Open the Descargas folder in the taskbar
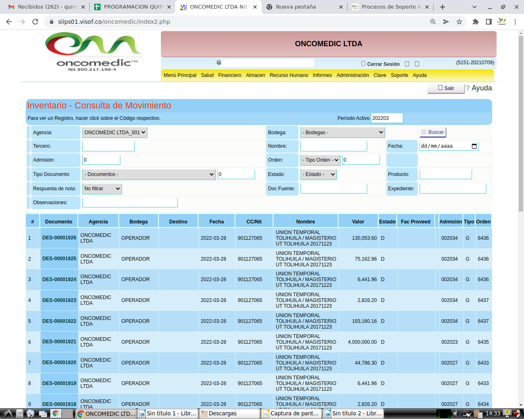This screenshot has width=524, height=419. pos(229,413)
